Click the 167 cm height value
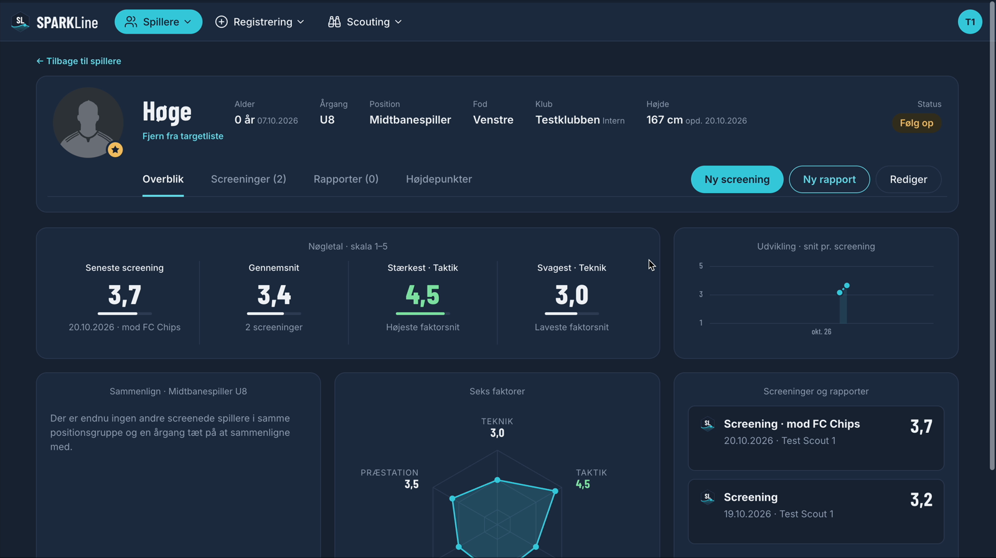Screen dimensions: 996x558 (x=665, y=120)
